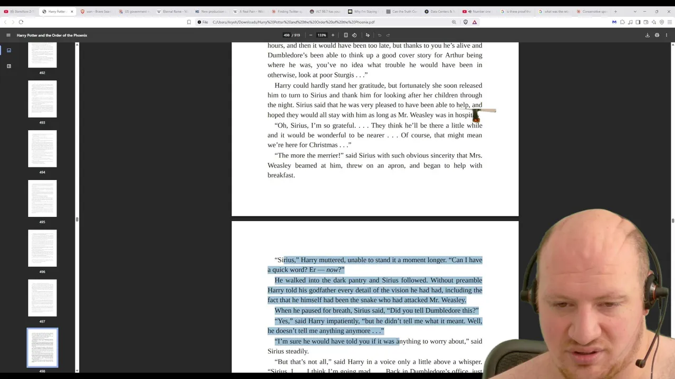This screenshot has width=675, height=379.
Task: Click the 133% zoom level field
Action: coord(322,35)
